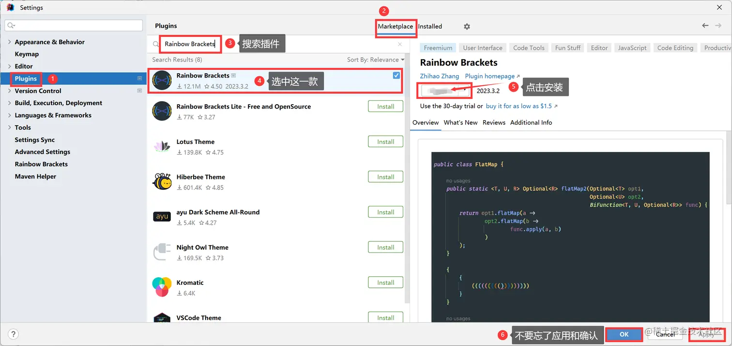This screenshot has height=346, width=732.
Task: Expand Build, Execution, Deployment node
Action: point(10,103)
